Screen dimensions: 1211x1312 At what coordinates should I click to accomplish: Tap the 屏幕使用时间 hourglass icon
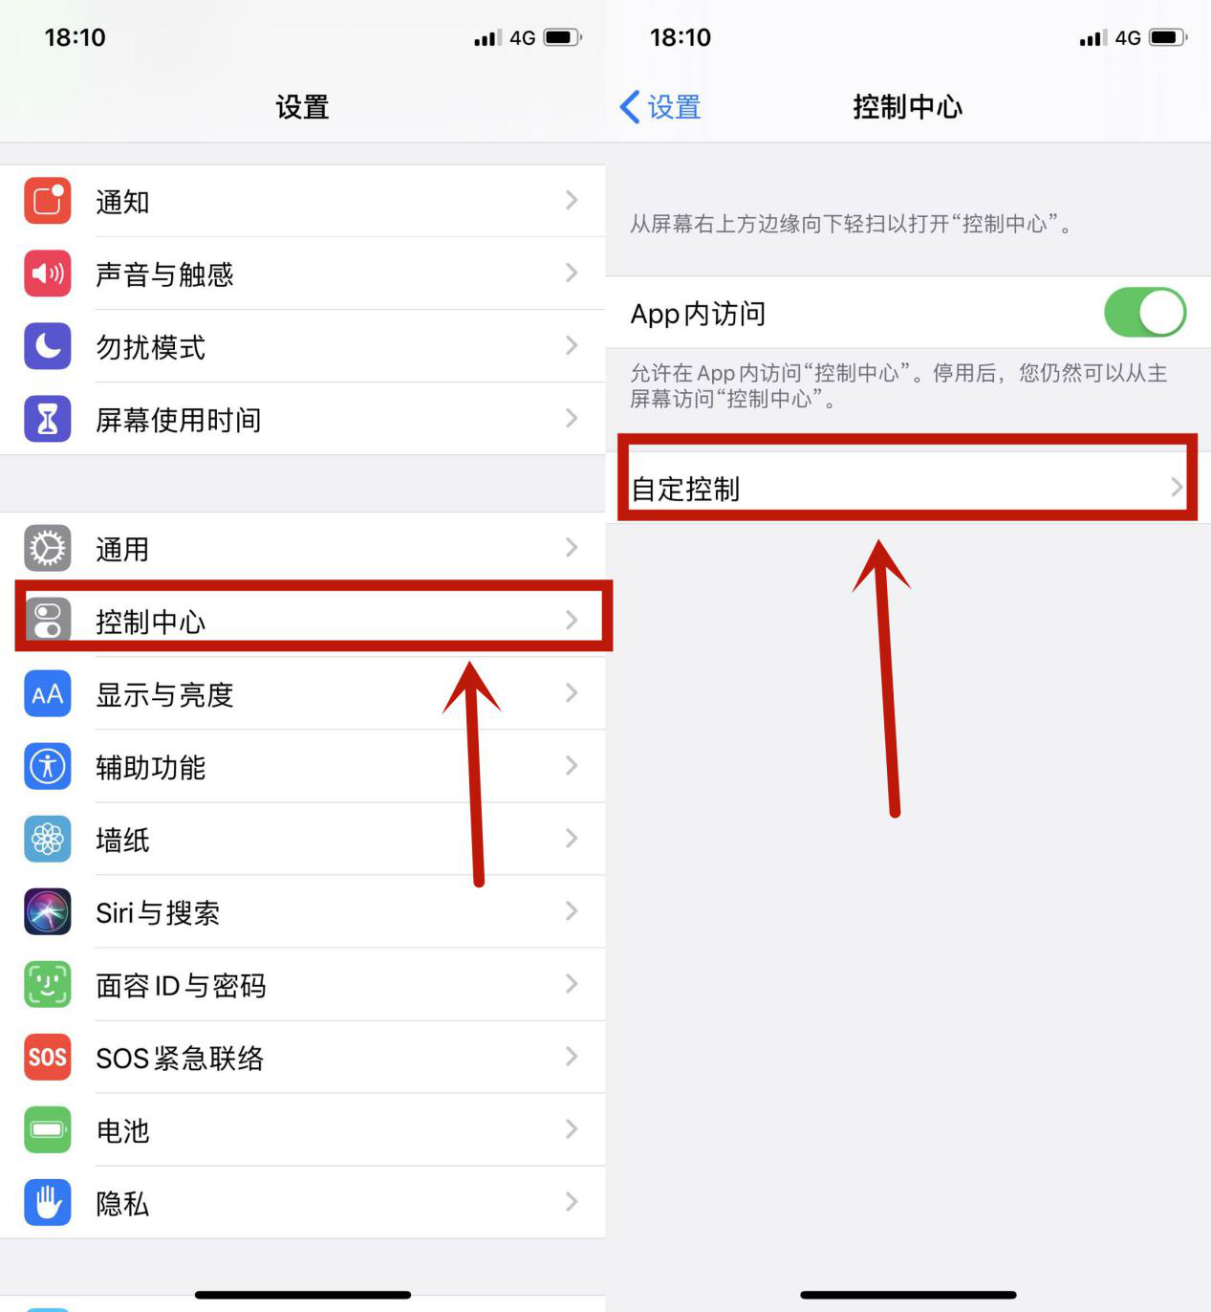point(48,419)
